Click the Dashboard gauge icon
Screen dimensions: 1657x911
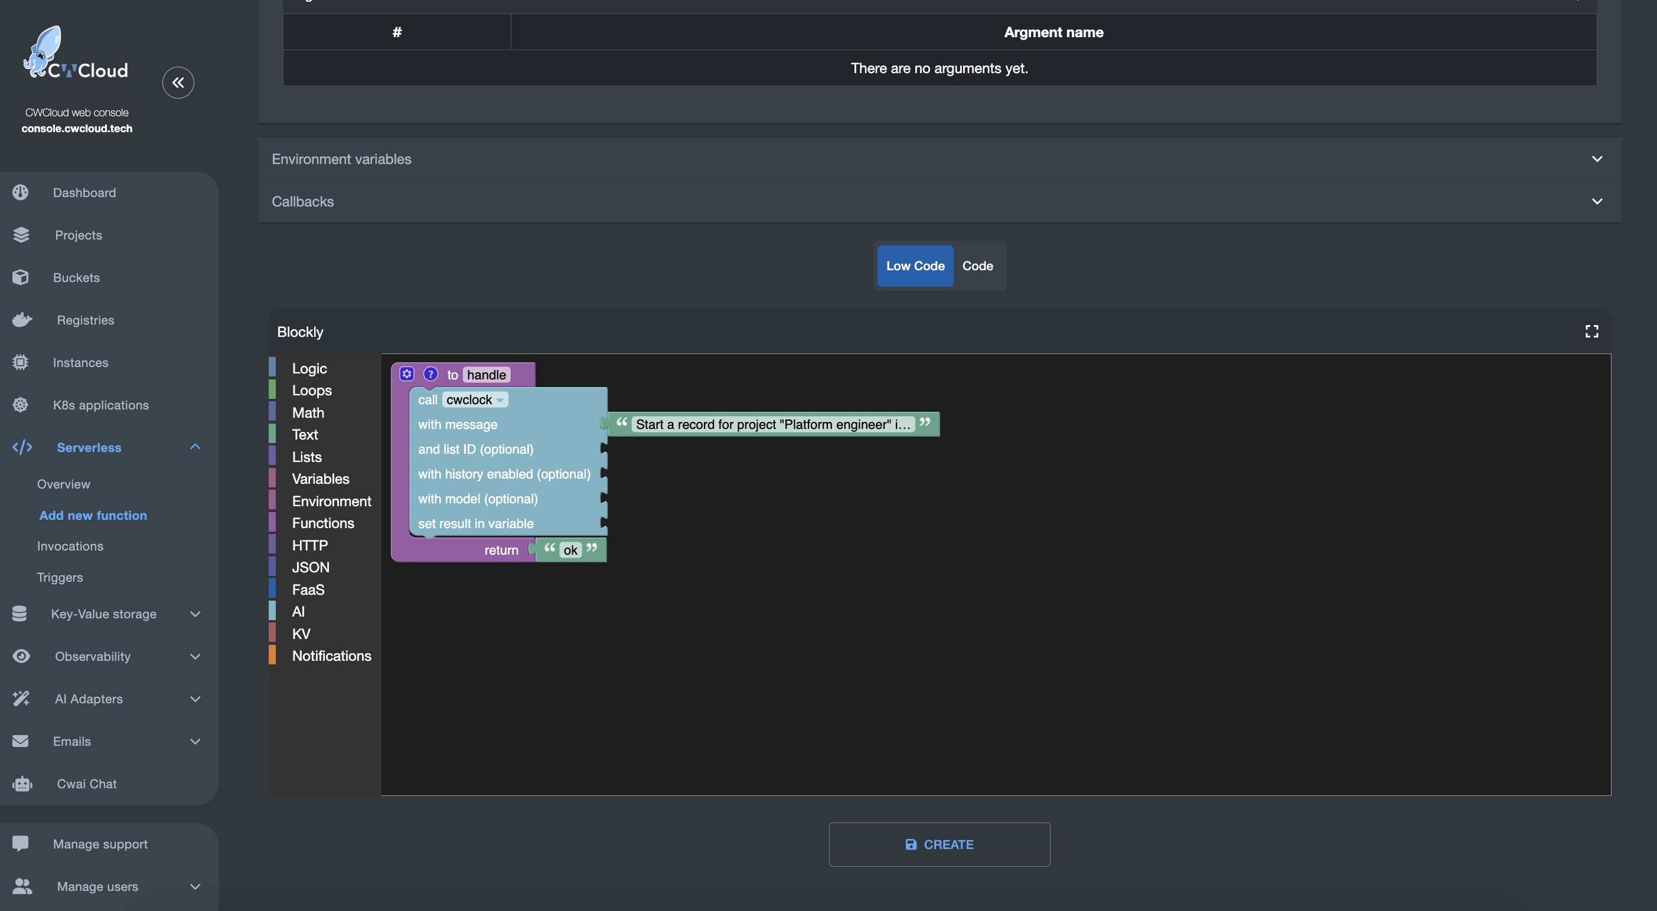coord(21,192)
